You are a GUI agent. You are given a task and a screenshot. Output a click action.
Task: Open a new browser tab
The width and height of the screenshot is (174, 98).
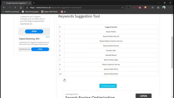point(34,3)
